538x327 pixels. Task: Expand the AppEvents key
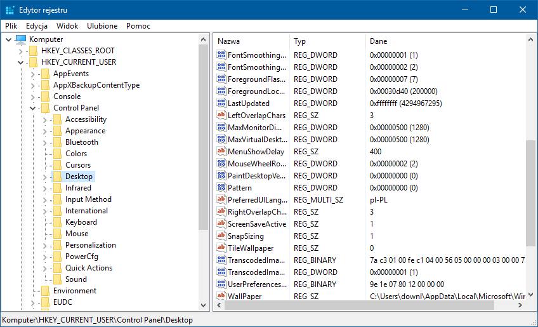tap(32, 74)
